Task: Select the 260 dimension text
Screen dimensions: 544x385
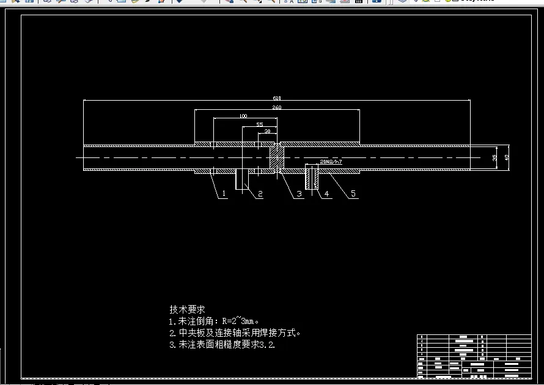Action: tap(276, 107)
